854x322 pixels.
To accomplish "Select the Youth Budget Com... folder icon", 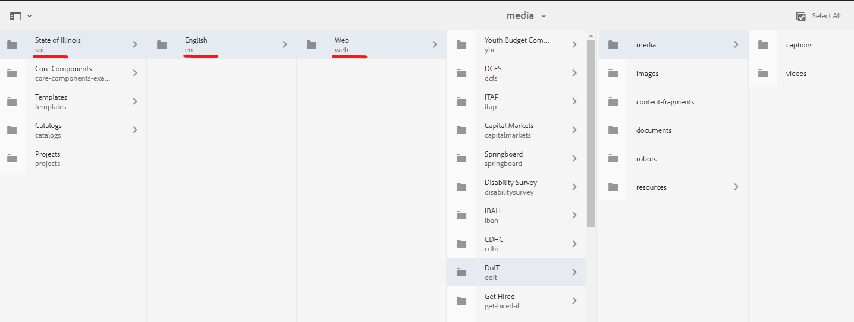I will click(461, 44).
